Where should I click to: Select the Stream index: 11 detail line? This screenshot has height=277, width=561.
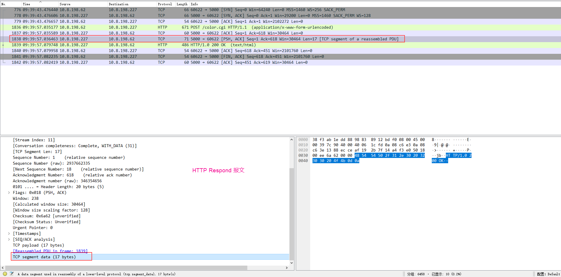click(x=34, y=140)
